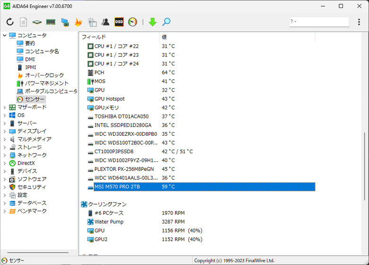Click the Refresh toolbar icon
The height and width of the screenshot is (265, 369).
[x=10, y=22]
